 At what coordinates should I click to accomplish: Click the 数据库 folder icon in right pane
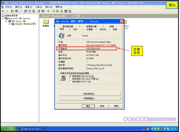click(x=46, y=22)
